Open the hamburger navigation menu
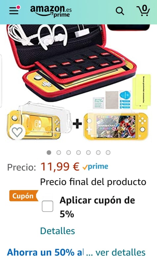157x264 pixels. coord(14,11)
